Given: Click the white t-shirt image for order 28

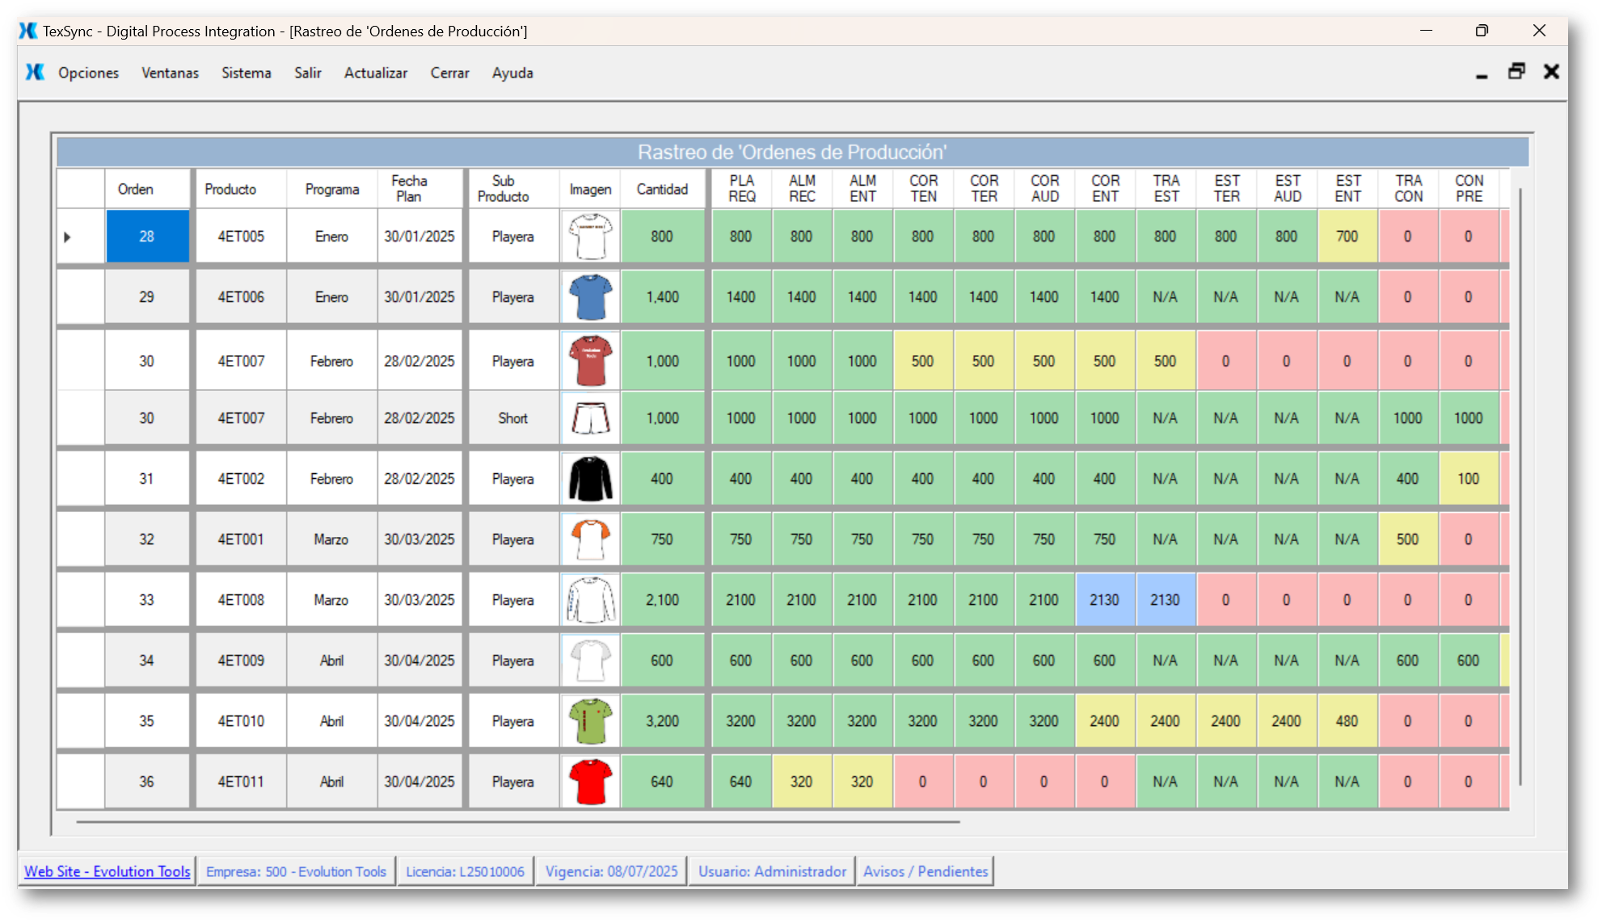Looking at the screenshot, I should (x=591, y=237).
